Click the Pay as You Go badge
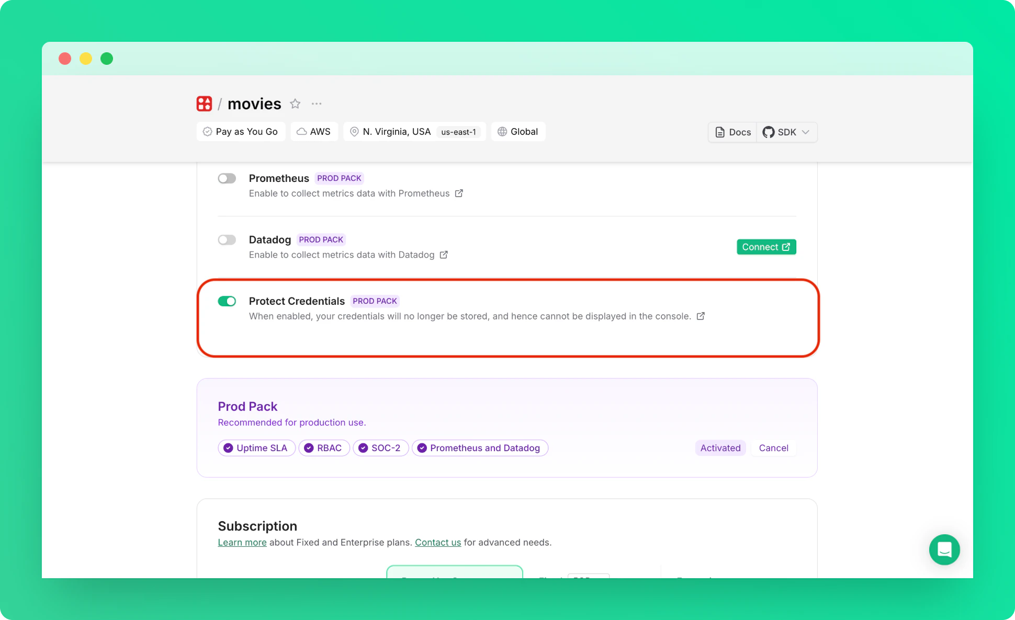This screenshot has height=620, width=1015. click(241, 132)
